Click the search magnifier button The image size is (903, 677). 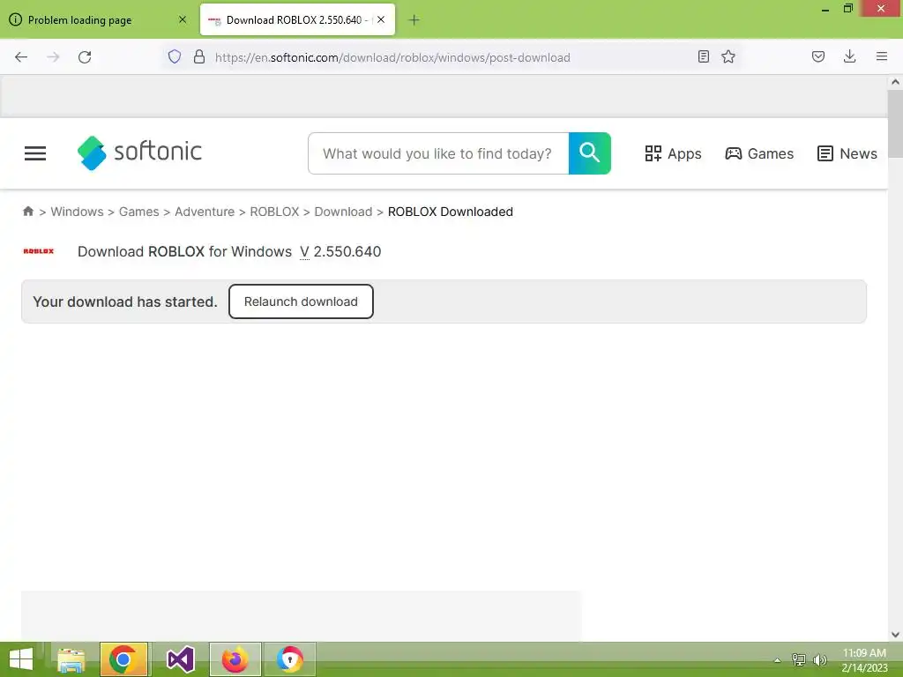pos(590,153)
